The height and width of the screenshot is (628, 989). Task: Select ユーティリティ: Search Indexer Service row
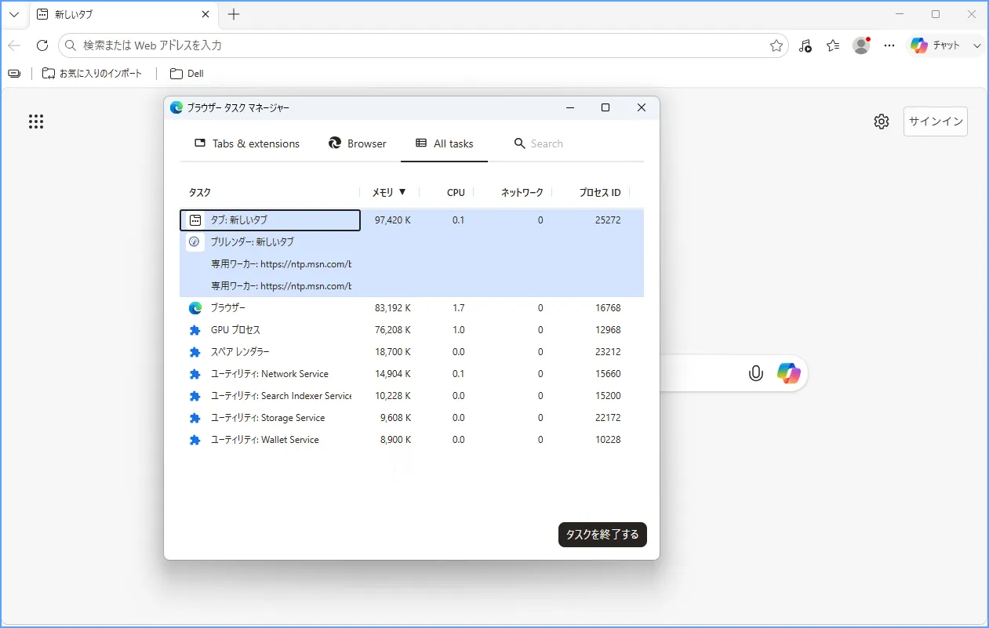tap(412, 396)
